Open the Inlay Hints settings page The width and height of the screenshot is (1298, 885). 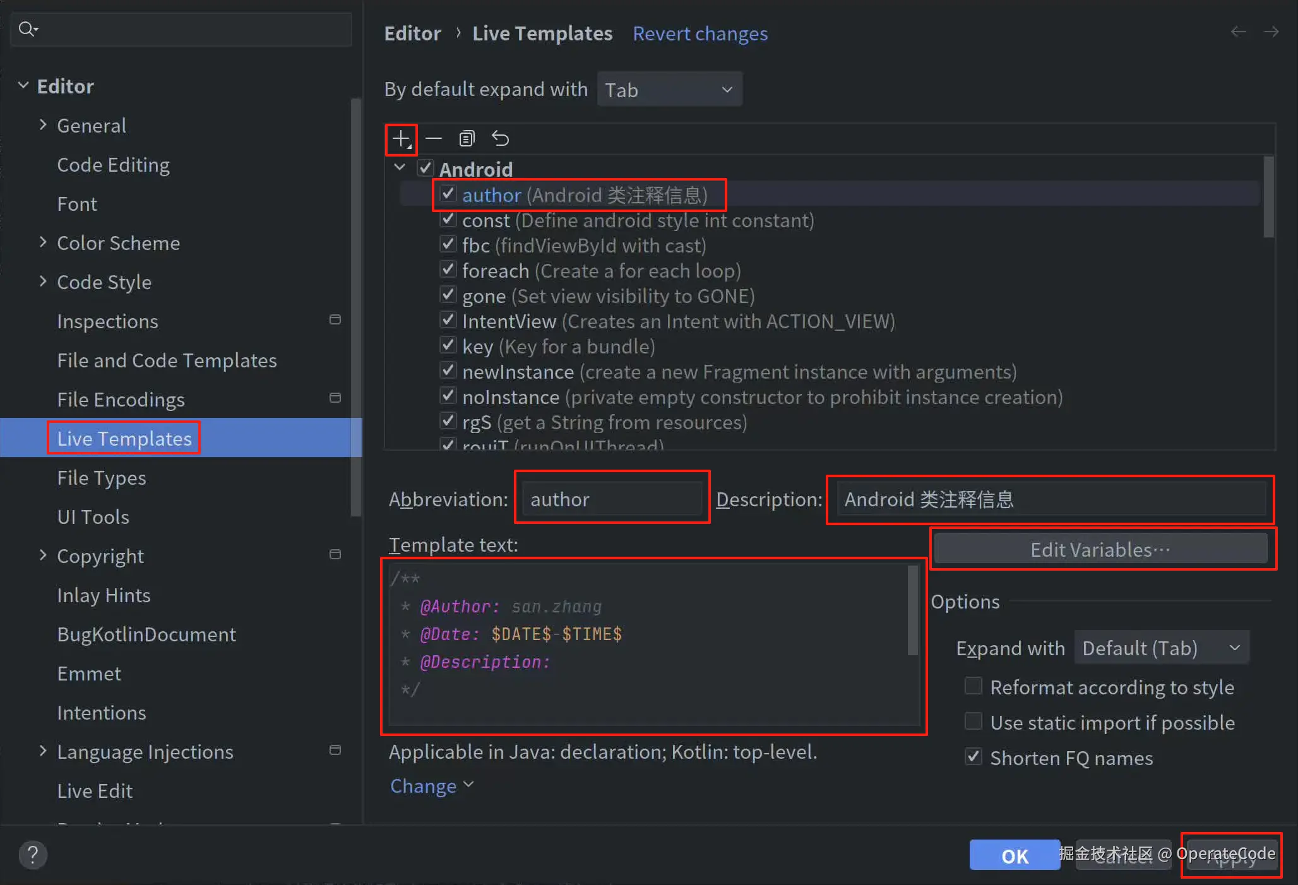pyautogui.click(x=104, y=595)
